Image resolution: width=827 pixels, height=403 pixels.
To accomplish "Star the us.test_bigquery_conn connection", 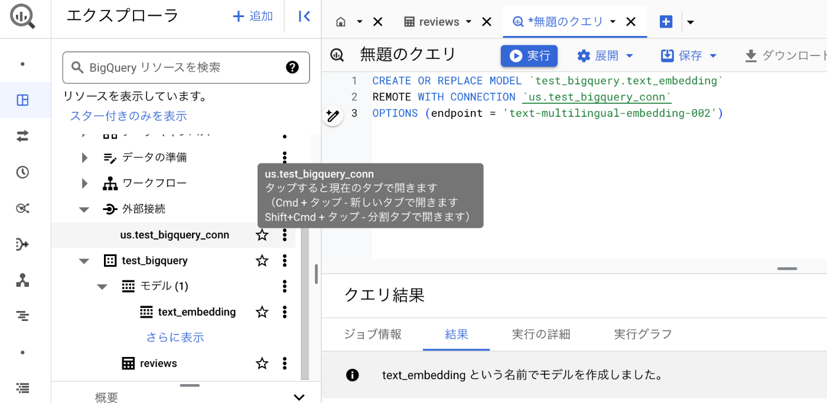I will (262, 235).
